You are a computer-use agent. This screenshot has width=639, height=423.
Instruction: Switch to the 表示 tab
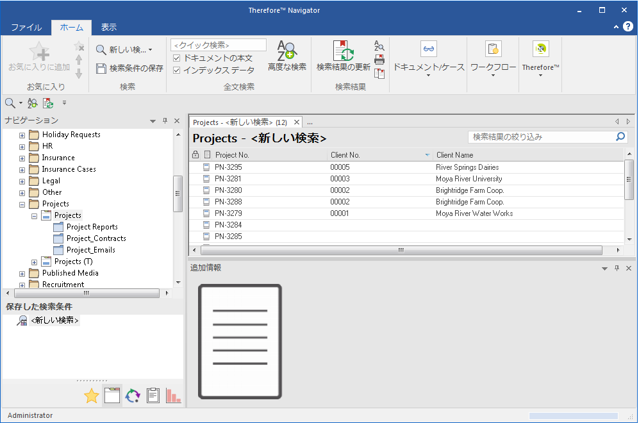(109, 28)
